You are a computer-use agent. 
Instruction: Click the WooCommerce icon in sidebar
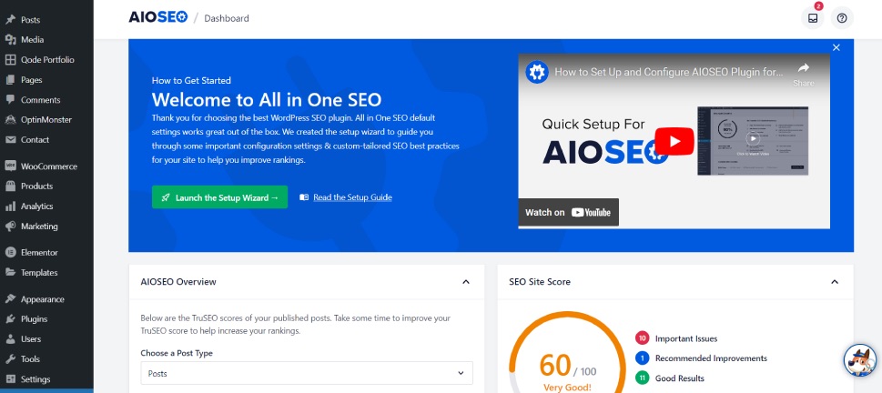[x=10, y=166]
